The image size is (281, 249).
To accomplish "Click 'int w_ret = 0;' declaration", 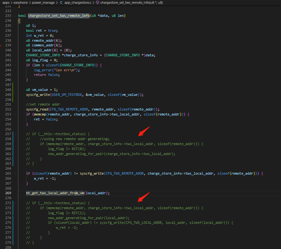I will click(40, 35).
